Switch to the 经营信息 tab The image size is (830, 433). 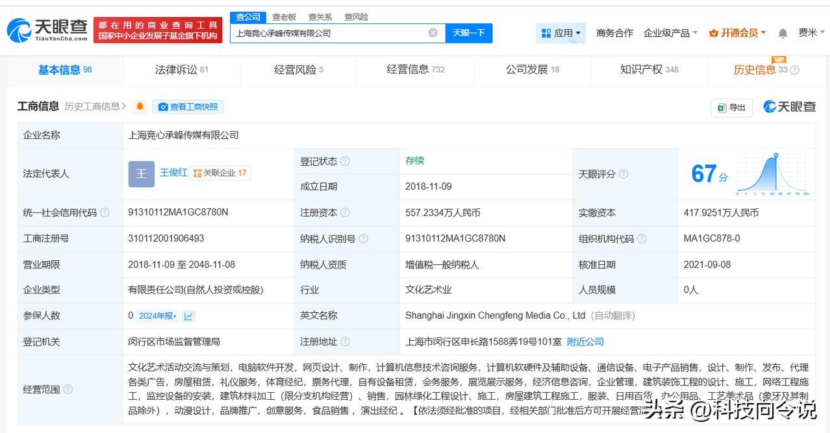(x=416, y=70)
